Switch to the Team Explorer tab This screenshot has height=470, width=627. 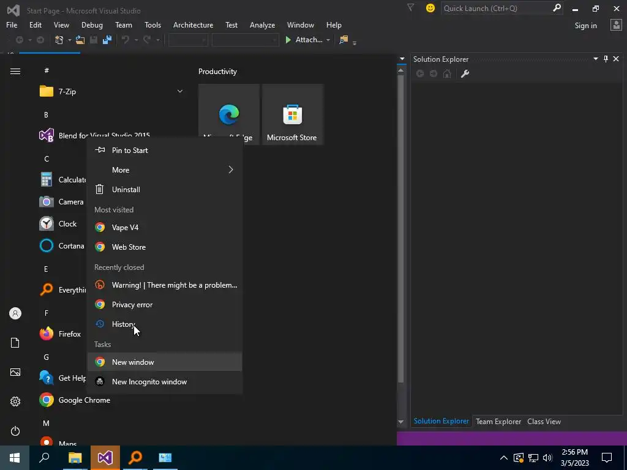pyautogui.click(x=498, y=421)
